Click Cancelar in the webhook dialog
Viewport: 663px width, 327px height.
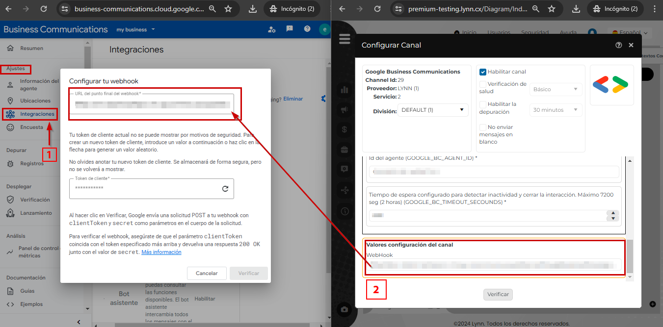pyautogui.click(x=207, y=273)
